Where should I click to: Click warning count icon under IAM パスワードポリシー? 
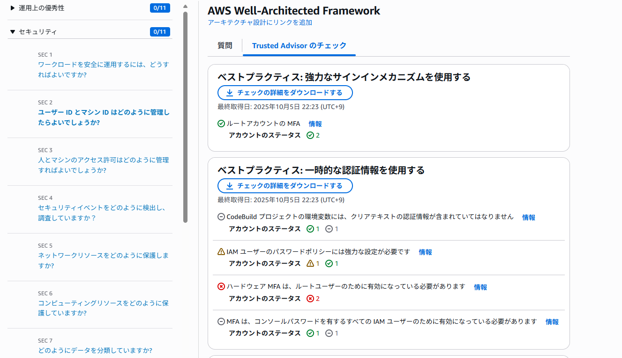pos(310,263)
